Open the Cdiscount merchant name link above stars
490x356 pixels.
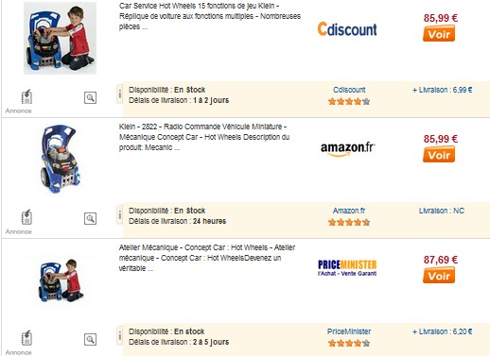(349, 90)
